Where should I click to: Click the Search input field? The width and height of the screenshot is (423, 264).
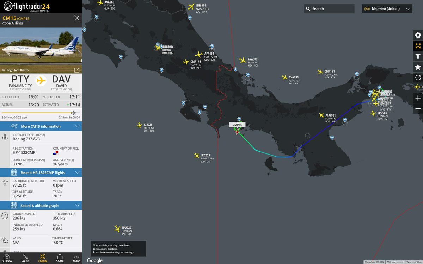click(x=329, y=9)
